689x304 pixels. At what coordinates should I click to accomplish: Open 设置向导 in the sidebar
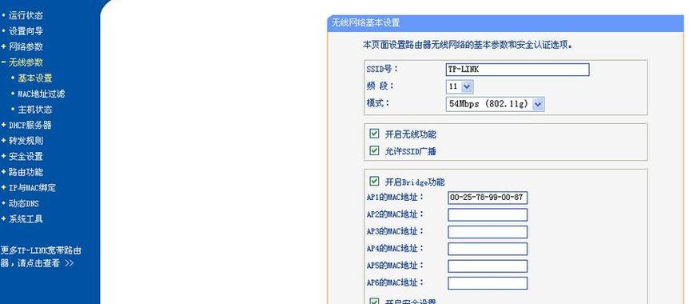click(26, 31)
